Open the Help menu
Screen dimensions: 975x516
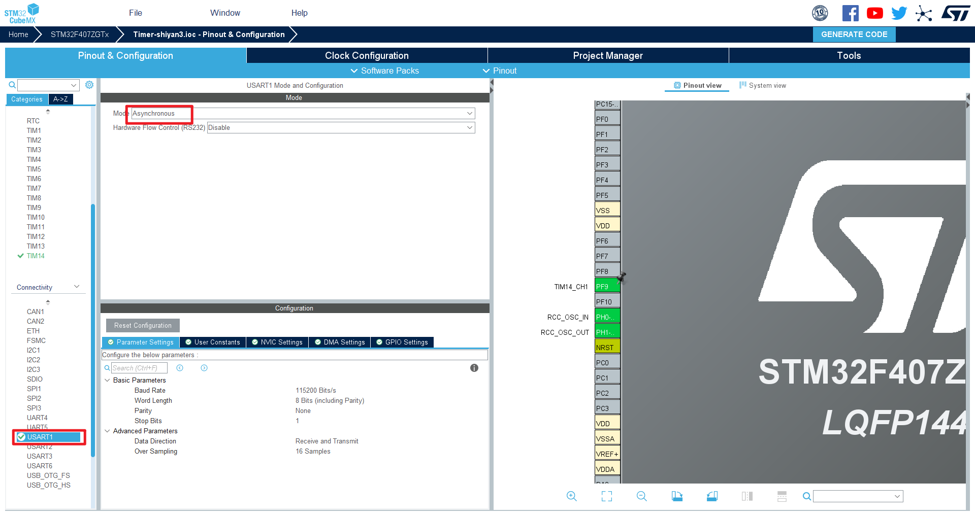[x=300, y=13]
